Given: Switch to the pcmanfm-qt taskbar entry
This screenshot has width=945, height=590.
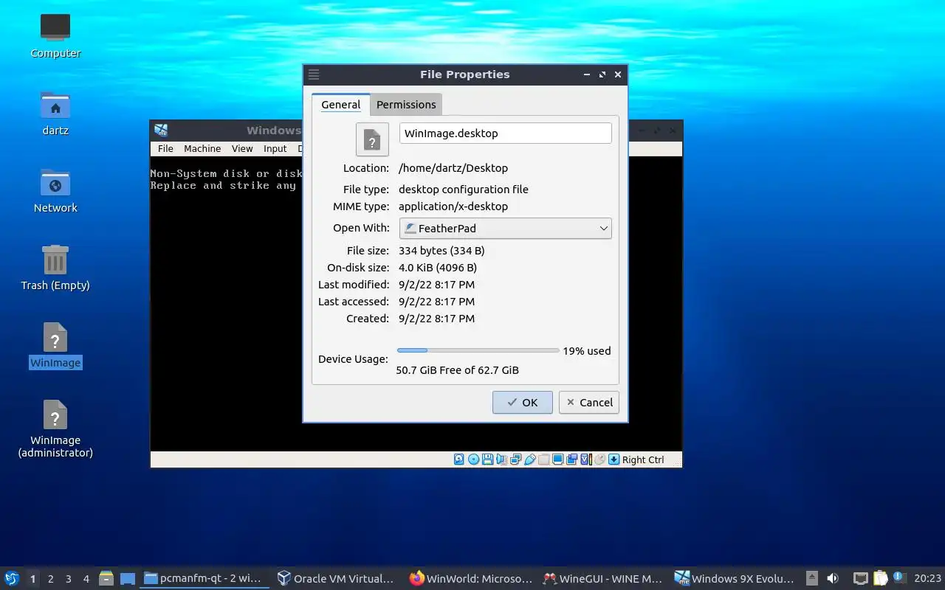Looking at the screenshot, I should (x=204, y=578).
